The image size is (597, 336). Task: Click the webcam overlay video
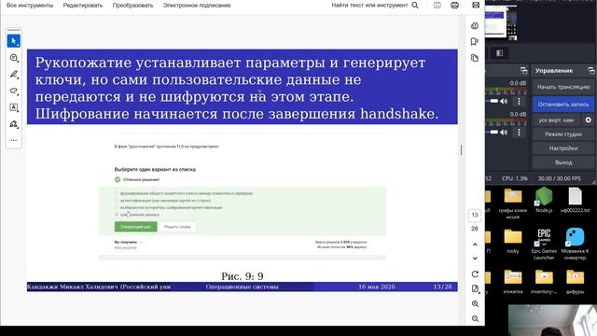[x=552, y=320]
